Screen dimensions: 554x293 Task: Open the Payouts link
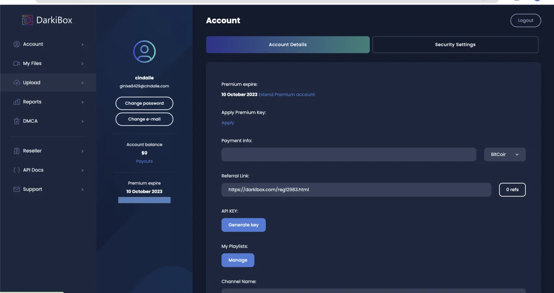coord(144,161)
